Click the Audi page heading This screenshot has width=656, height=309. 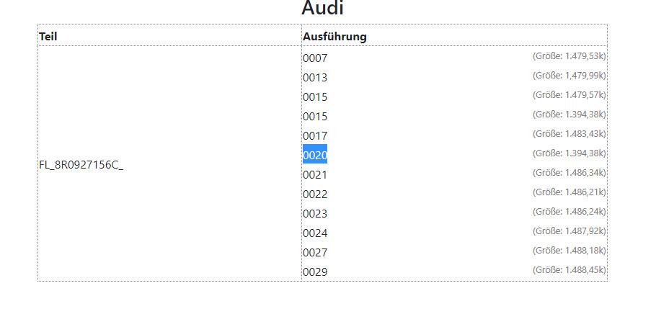click(322, 9)
